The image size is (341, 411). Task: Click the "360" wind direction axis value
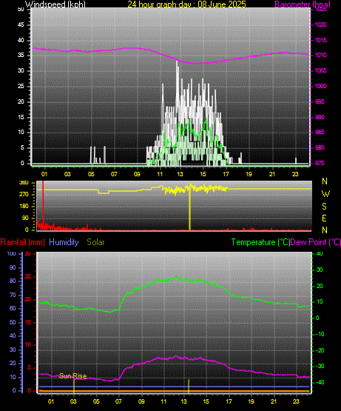pos(24,183)
